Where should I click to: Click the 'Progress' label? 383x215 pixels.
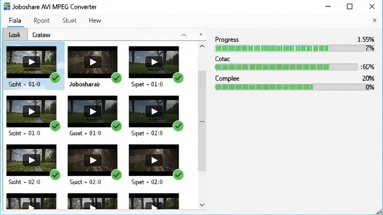pos(227,40)
